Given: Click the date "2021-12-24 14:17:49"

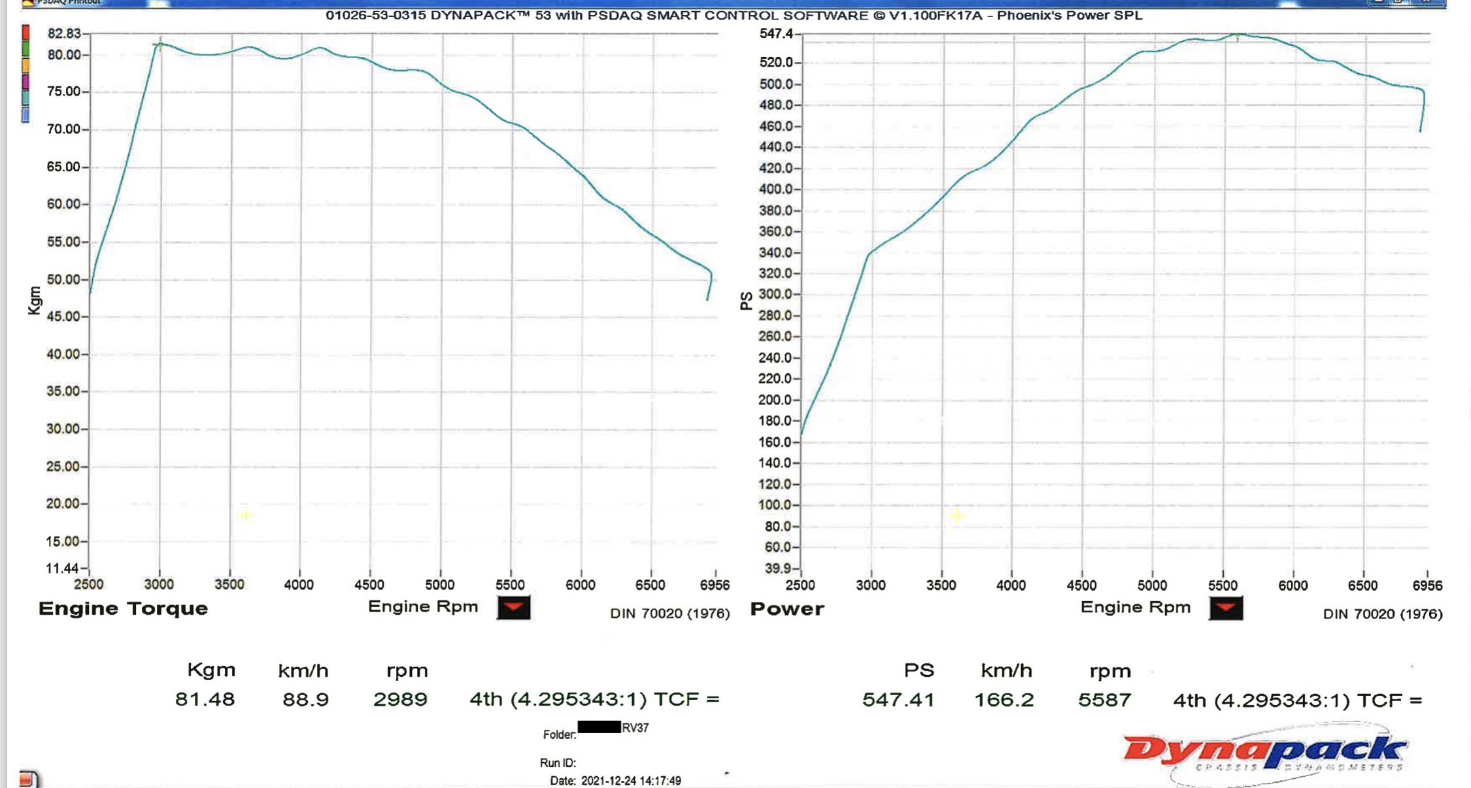Looking at the screenshot, I should pyautogui.click(x=631, y=781).
